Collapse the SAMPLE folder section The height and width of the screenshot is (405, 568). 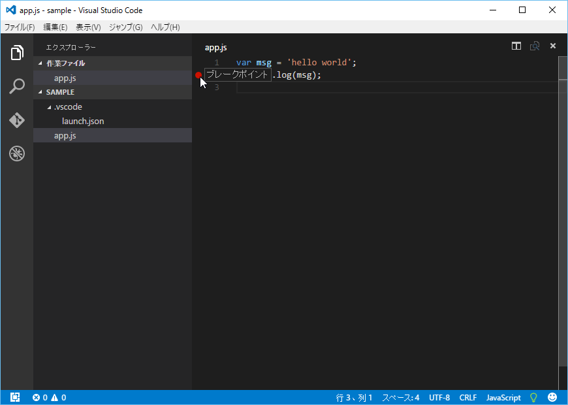coord(60,92)
